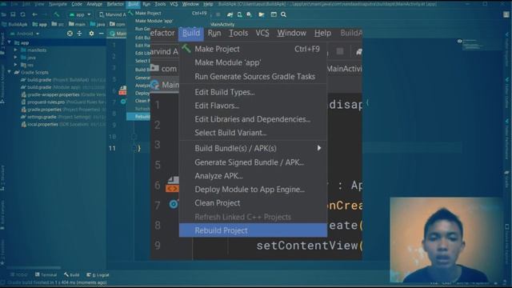Open the TODO tool window tab
512x288 pixels.
(19, 275)
